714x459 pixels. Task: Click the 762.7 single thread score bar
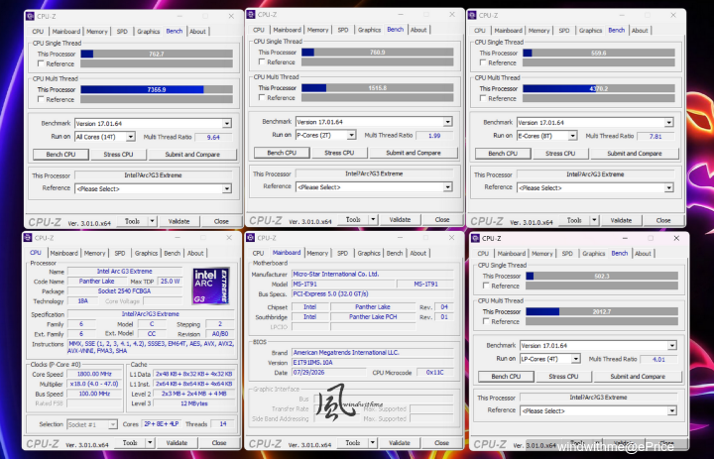click(x=157, y=54)
